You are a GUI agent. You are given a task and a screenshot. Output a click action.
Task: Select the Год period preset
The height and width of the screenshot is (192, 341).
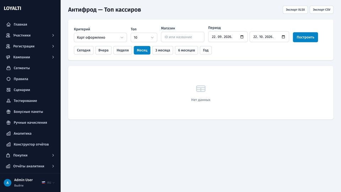206,50
